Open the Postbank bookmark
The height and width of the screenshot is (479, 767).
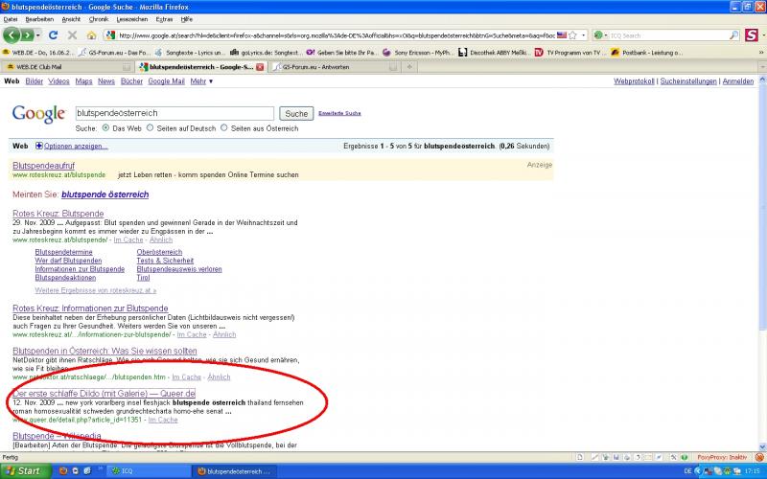[x=646, y=53]
